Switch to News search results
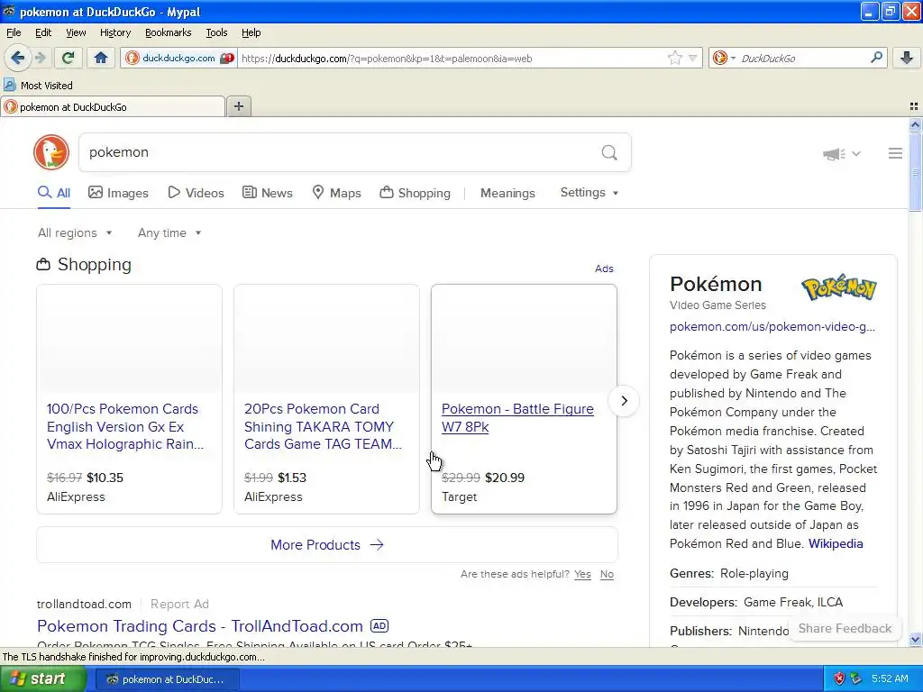This screenshot has height=692, width=923. [x=267, y=193]
